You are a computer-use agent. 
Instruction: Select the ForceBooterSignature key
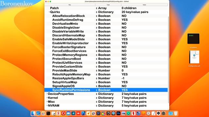pyautogui.click(x=69, y=47)
